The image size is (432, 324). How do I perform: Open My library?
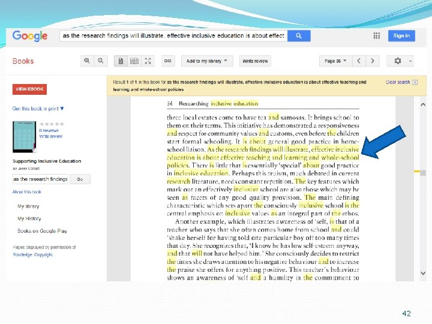pos(28,206)
